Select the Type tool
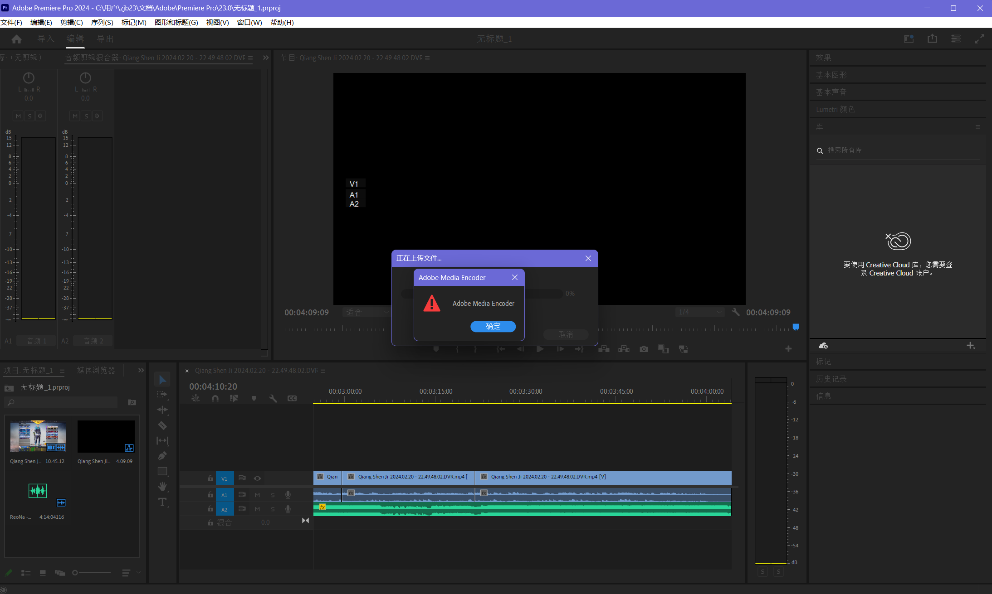992x594 pixels. pyautogui.click(x=162, y=502)
